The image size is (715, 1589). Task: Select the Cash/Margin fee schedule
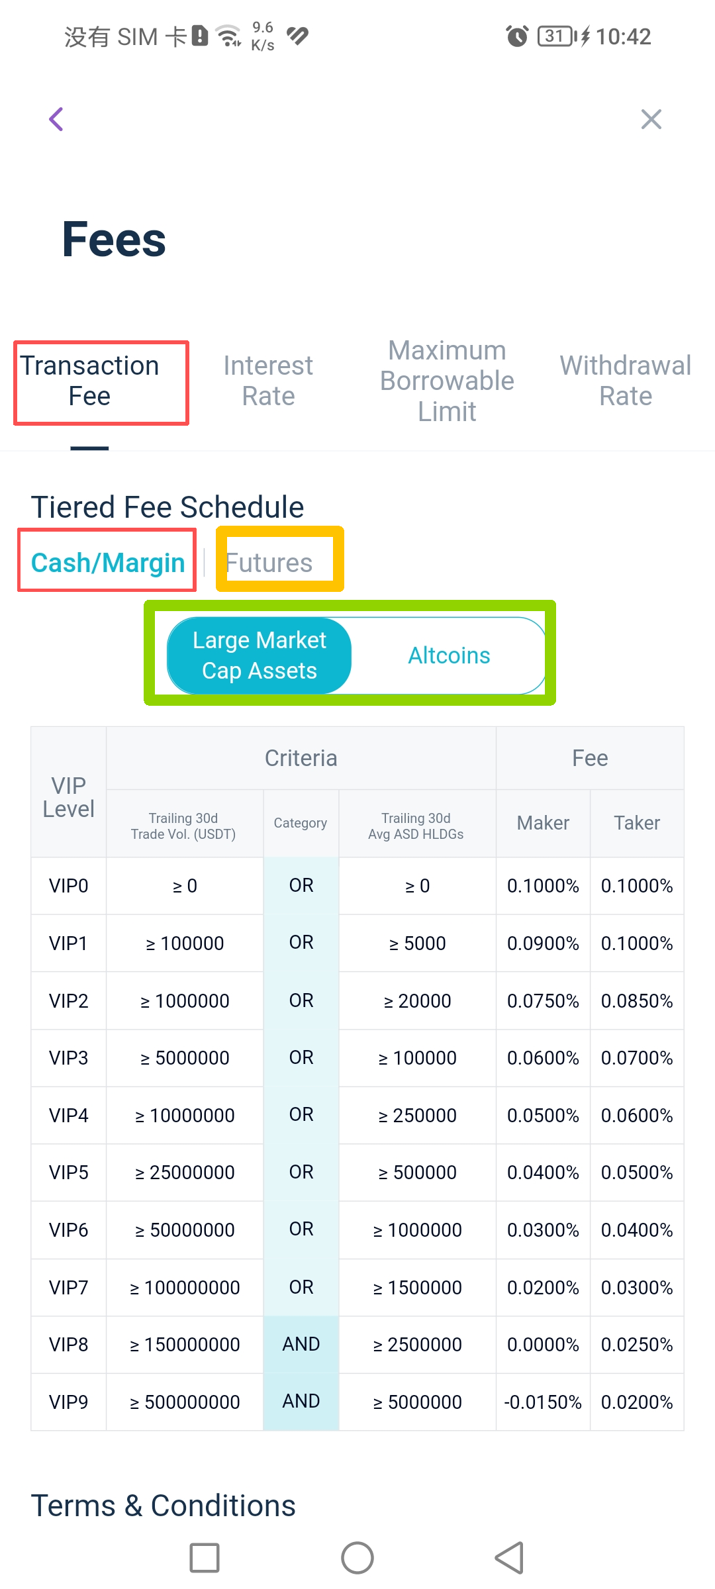108,563
